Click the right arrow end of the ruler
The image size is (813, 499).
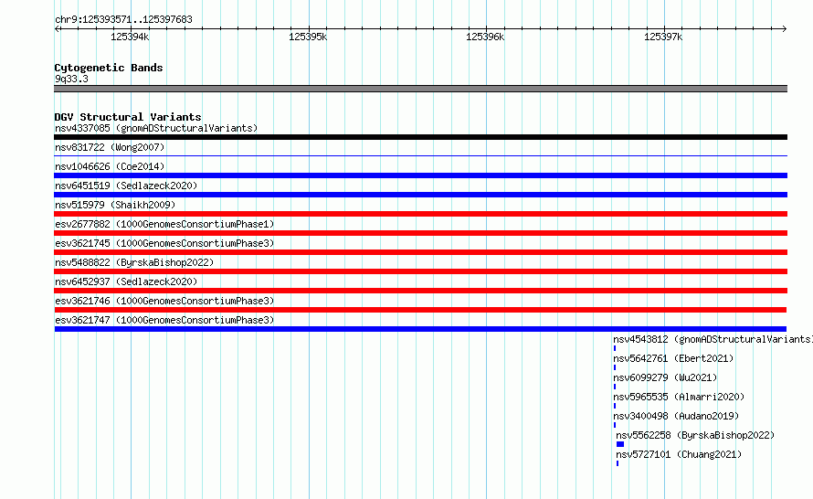tap(784, 28)
